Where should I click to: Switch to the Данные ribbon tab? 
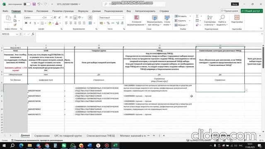(96, 11)
